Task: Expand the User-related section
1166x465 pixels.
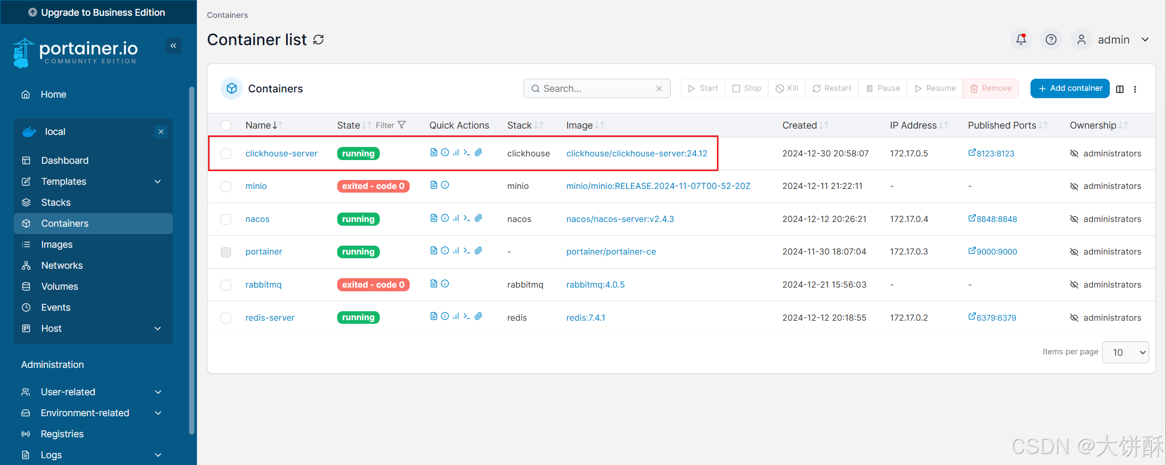Action: coord(93,392)
